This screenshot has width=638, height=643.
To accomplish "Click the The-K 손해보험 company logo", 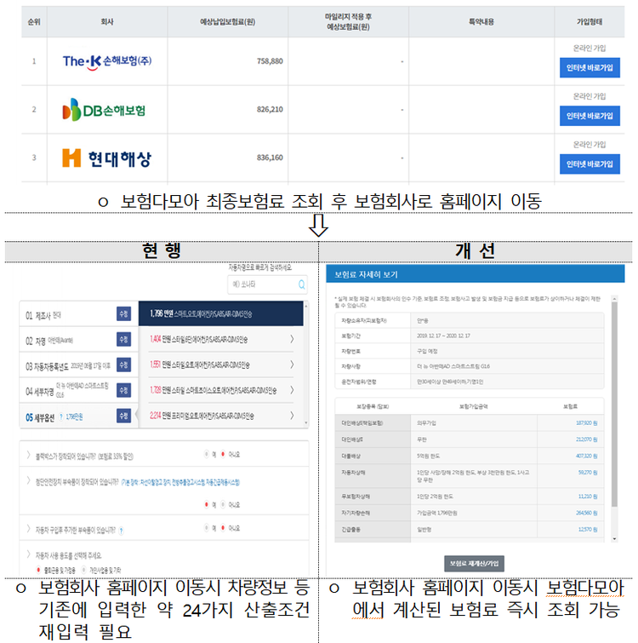I will click(107, 61).
